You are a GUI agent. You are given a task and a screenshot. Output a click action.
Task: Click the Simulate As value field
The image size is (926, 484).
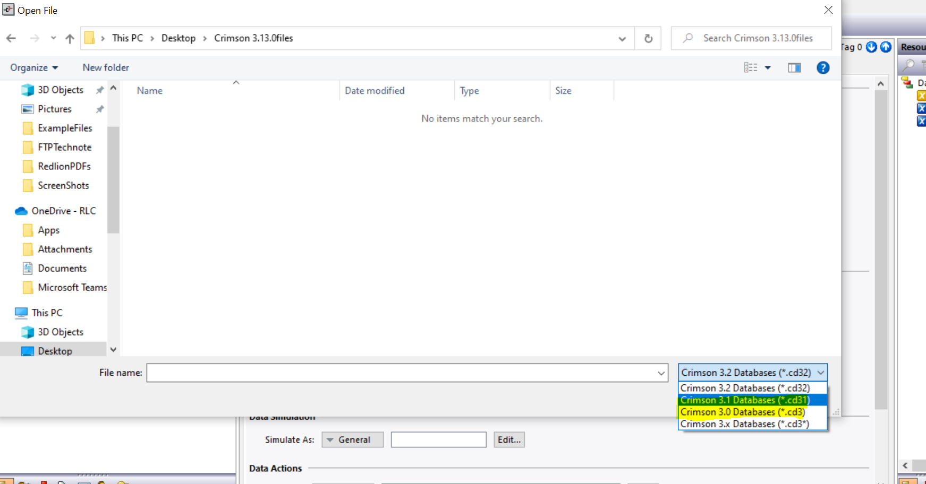(x=438, y=439)
